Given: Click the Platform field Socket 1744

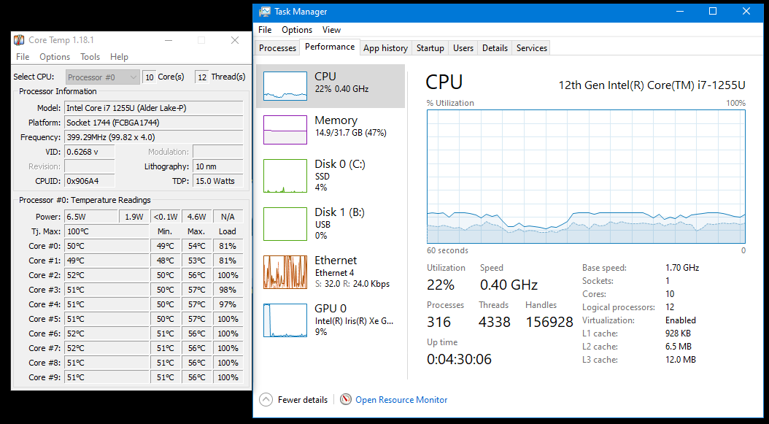Looking at the screenshot, I should click(153, 123).
